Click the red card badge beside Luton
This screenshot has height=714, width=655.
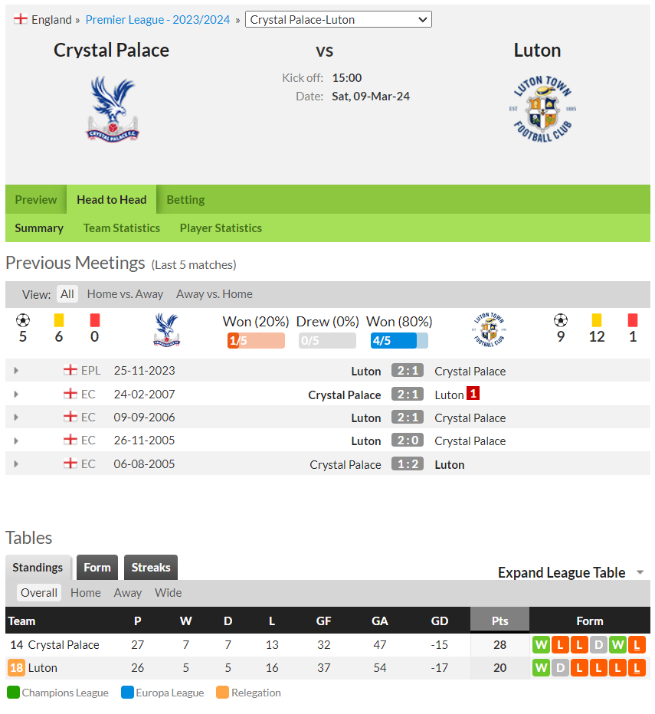pyautogui.click(x=473, y=394)
